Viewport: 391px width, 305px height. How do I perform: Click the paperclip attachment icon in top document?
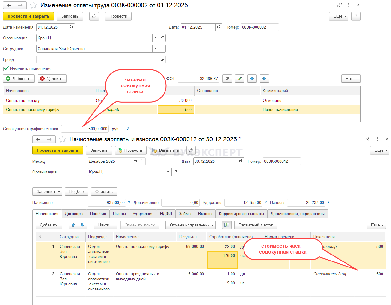[x=94, y=16]
